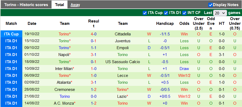The width and height of the screenshot is (242, 107).
Task: Open the 1-2 Cremonese vs Torino score
Action: pyautogui.click(x=94, y=90)
